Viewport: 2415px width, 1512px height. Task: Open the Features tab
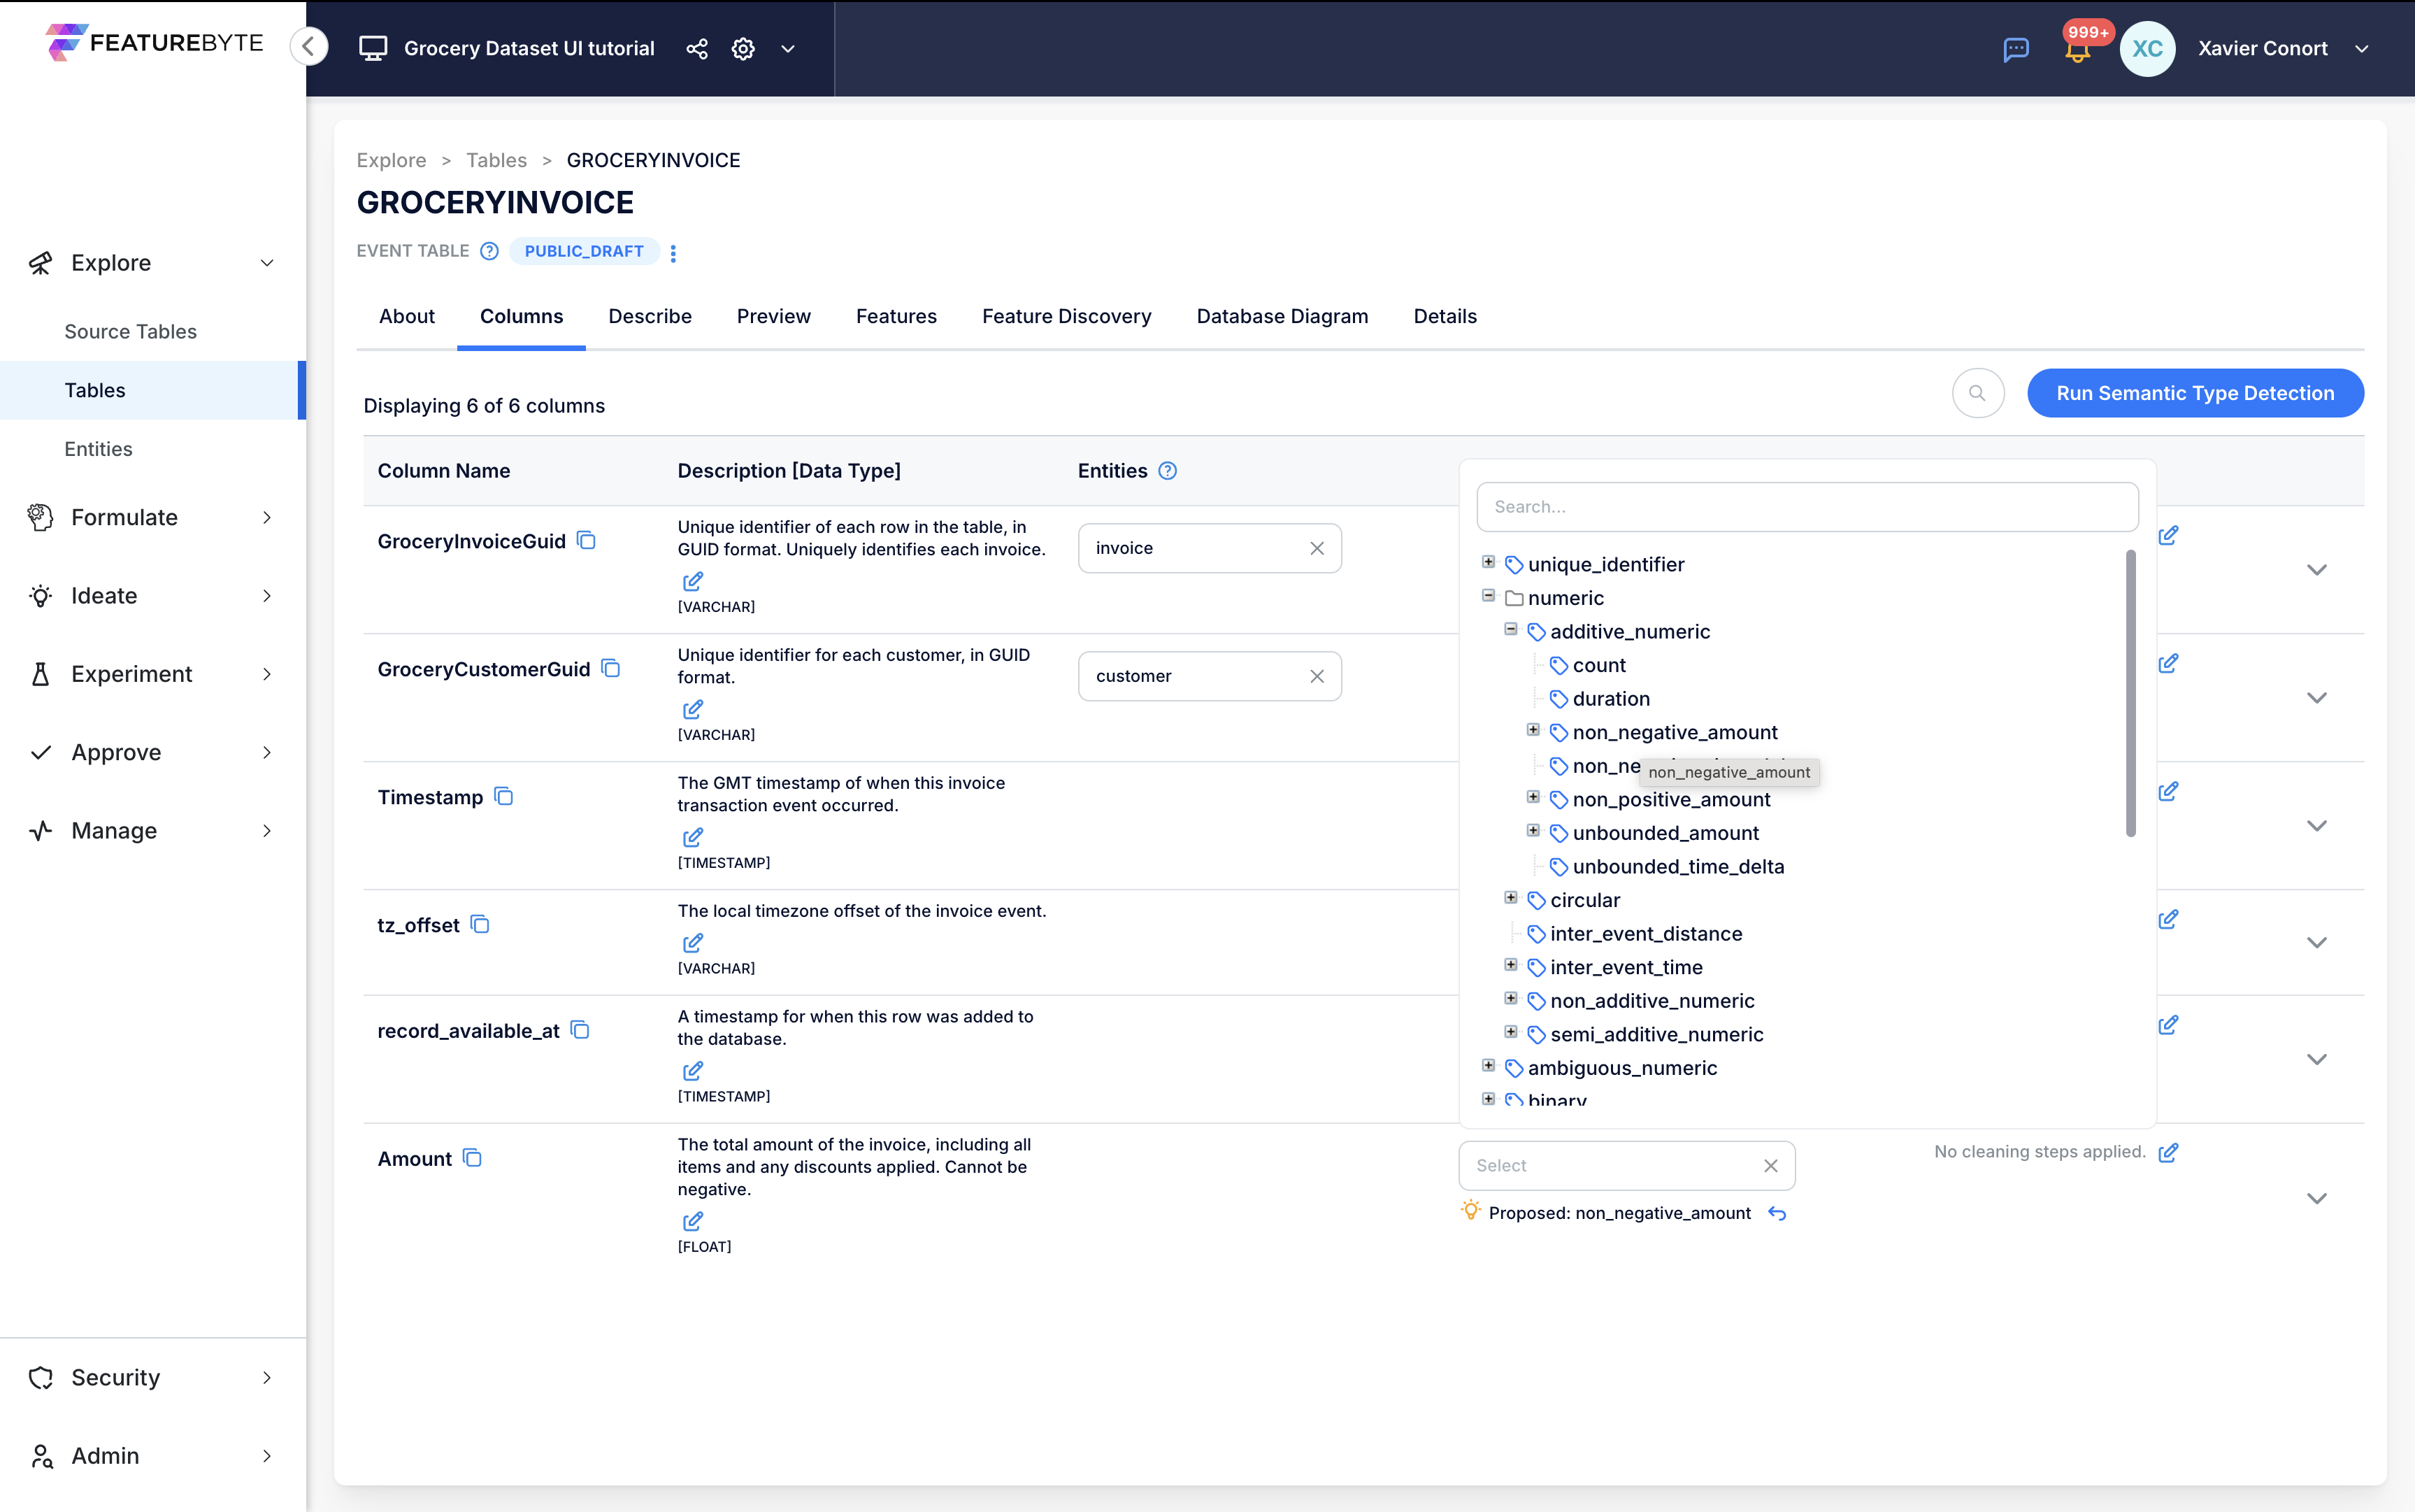coord(896,316)
